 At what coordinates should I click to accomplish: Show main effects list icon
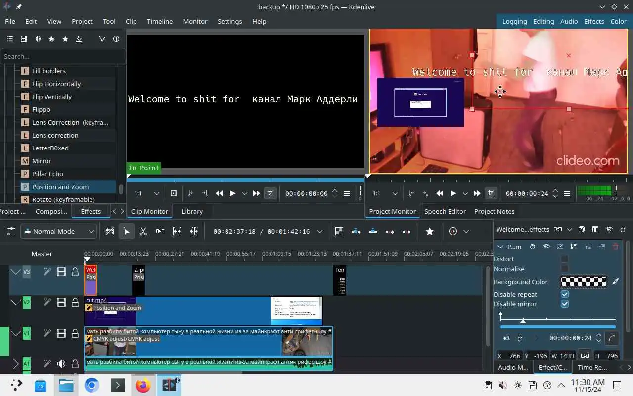[x=10, y=39]
